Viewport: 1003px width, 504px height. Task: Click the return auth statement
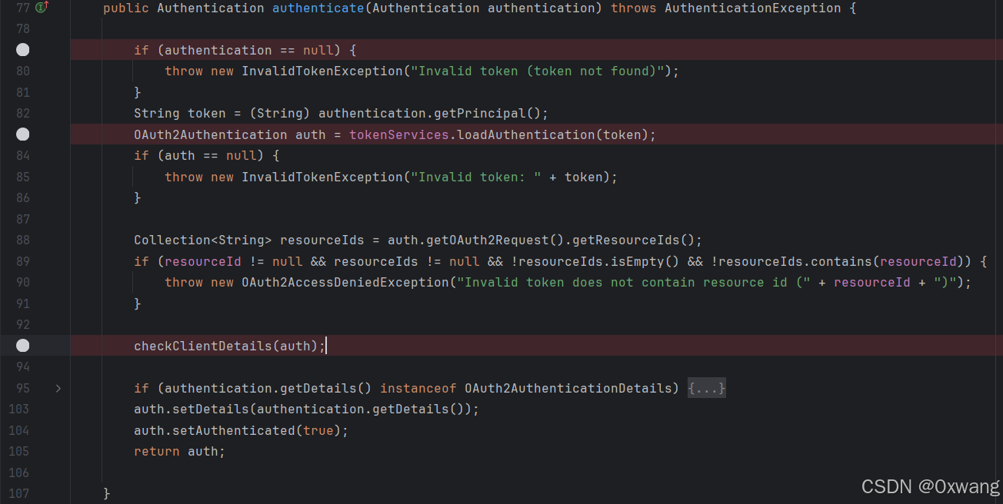point(180,451)
